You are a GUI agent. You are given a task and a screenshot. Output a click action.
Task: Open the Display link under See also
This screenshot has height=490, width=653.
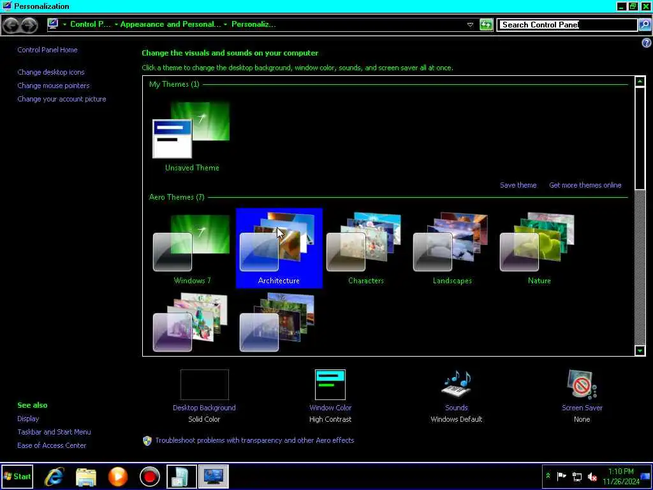[28, 419]
